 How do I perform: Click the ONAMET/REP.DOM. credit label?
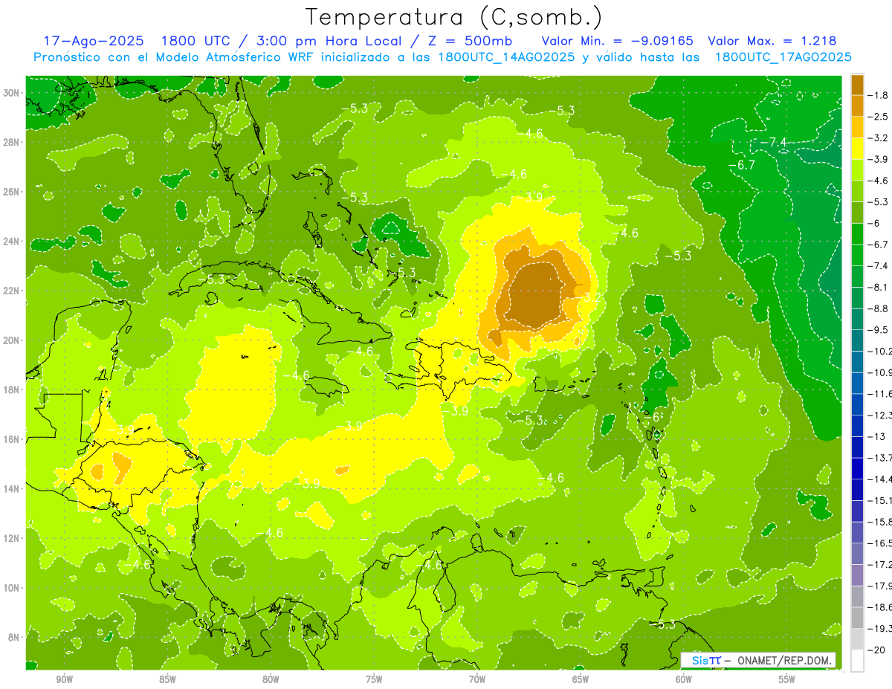[784, 660]
